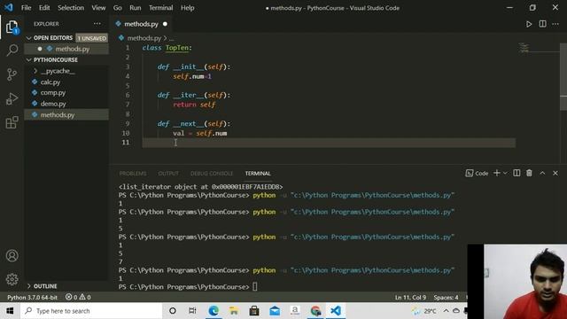Switch to the Output tab
This screenshot has width=567, height=319.
point(168,174)
